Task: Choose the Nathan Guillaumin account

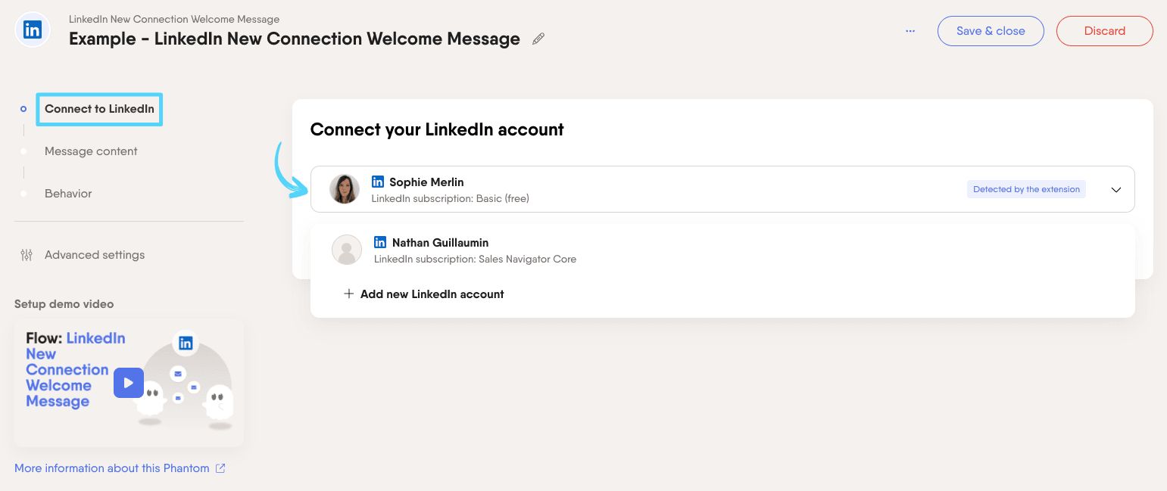Action: (722, 250)
